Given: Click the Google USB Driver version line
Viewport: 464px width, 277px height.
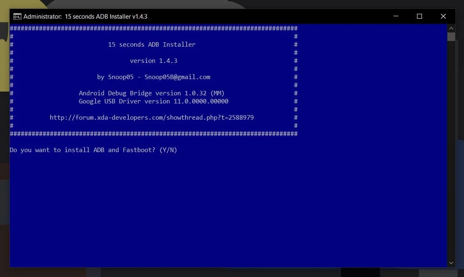Looking at the screenshot, I should click(153, 101).
